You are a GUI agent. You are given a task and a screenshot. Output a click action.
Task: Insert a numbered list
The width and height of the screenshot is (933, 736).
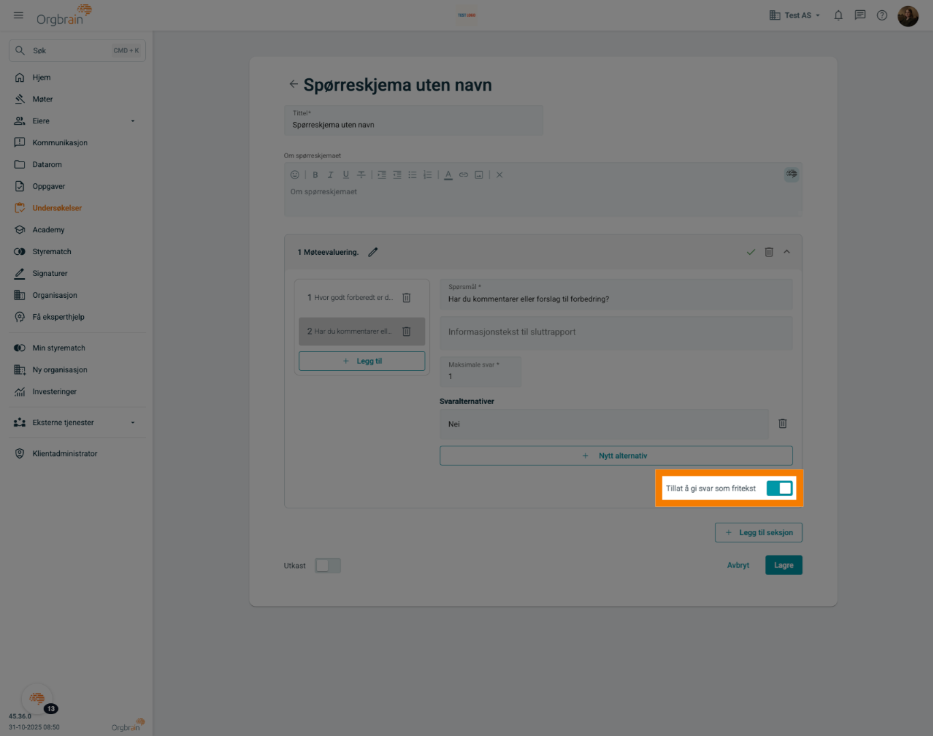pyautogui.click(x=427, y=175)
